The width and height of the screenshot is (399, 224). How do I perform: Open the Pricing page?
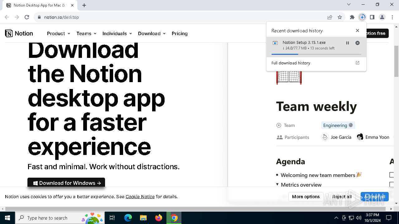point(180,33)
